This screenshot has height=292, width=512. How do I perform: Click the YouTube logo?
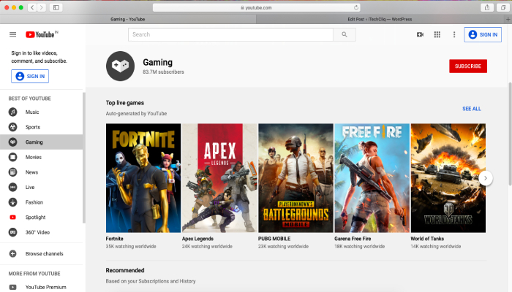tap(42, 34)
